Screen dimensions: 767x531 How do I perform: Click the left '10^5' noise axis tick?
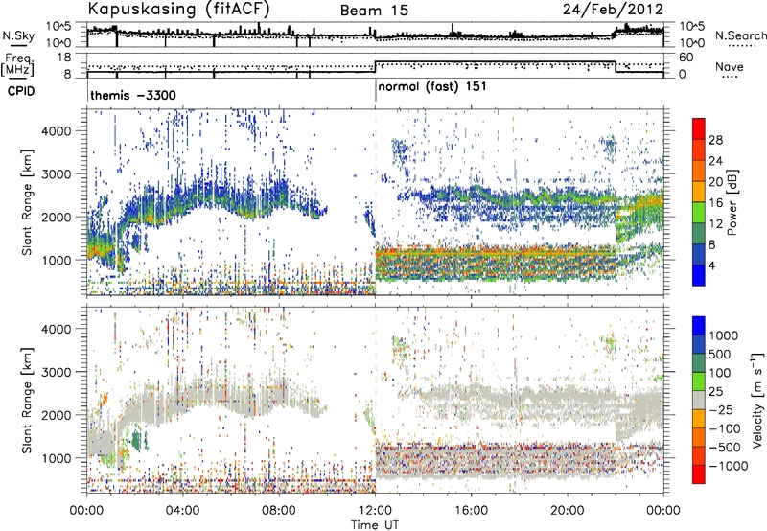click(x=58, y=26)
